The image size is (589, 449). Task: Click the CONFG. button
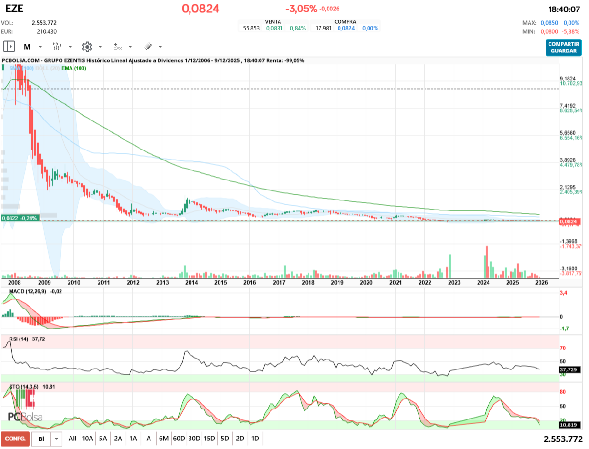pyautogui.click(x=14, y=439)
